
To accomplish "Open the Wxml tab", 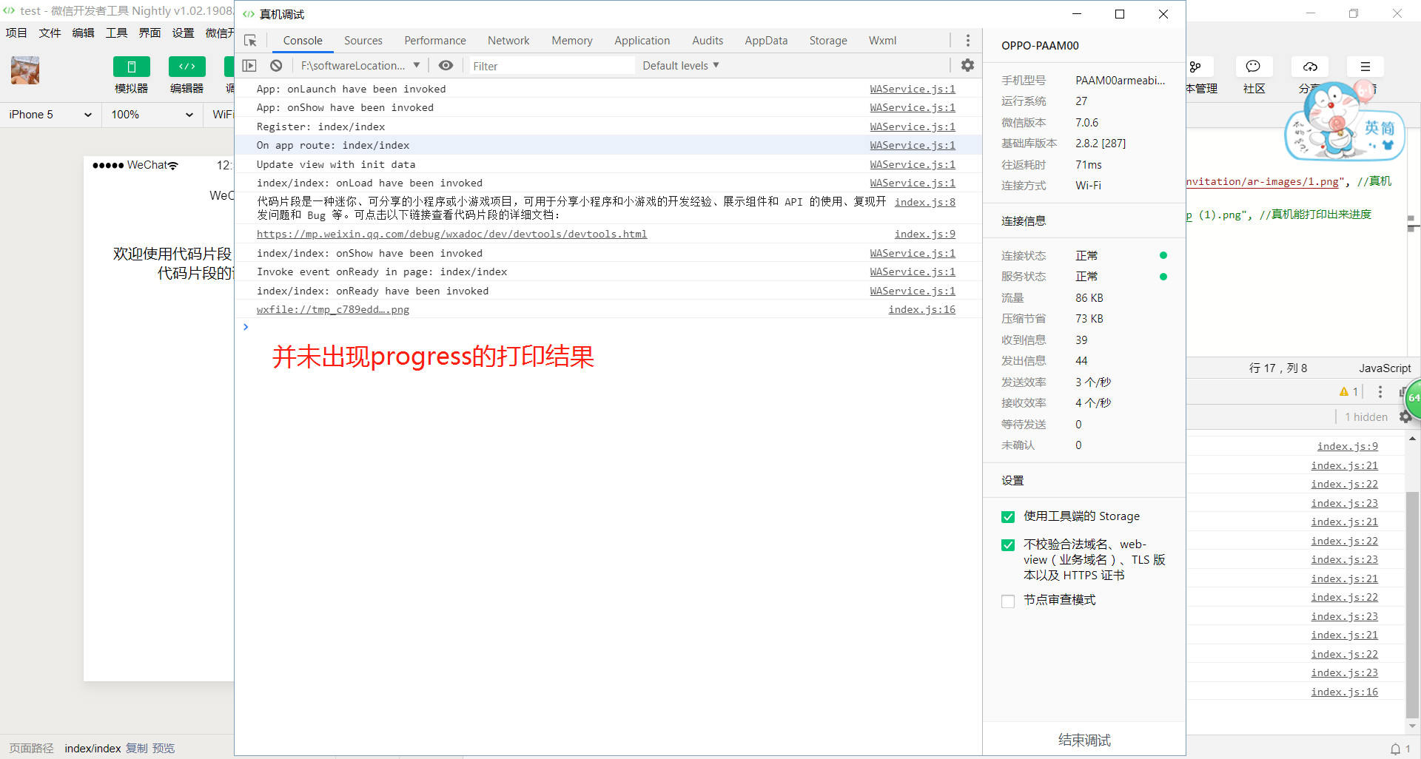I will (x=882, y=41).
